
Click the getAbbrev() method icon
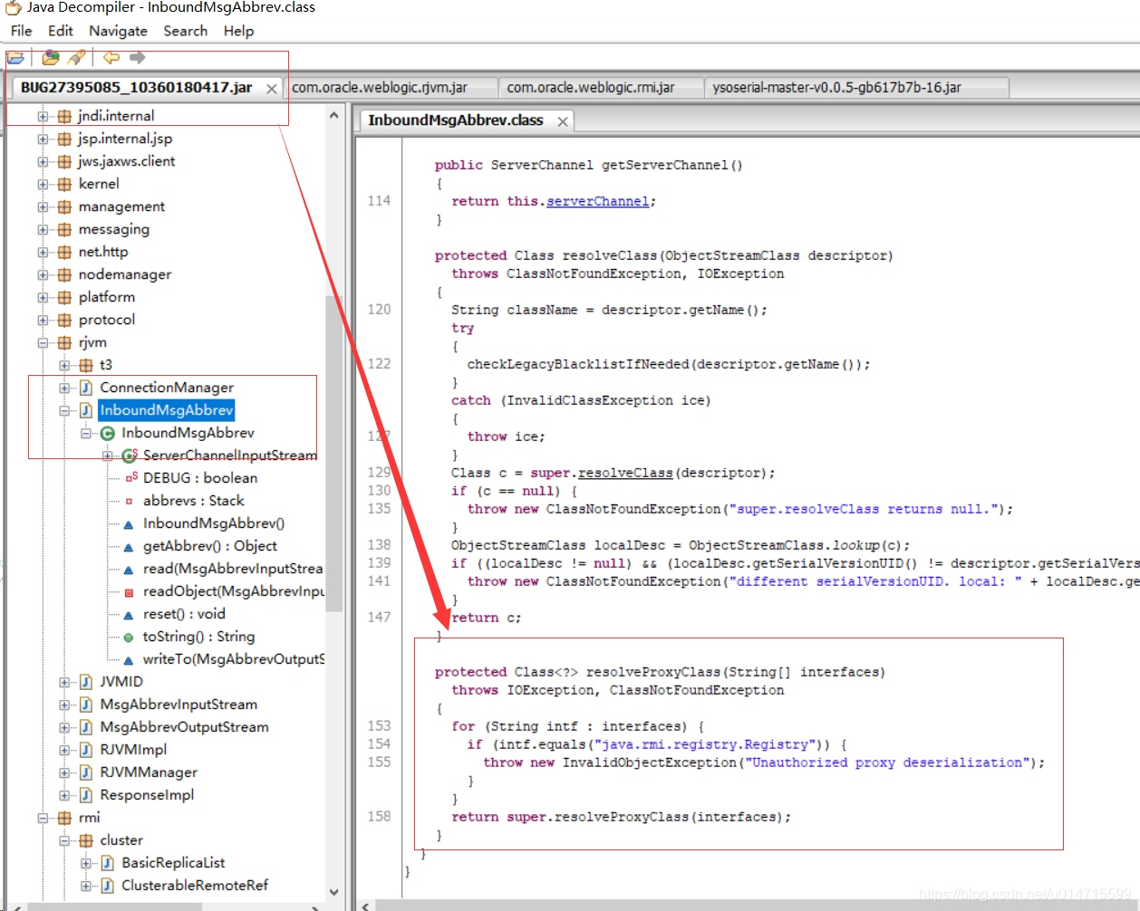point(129,546)
